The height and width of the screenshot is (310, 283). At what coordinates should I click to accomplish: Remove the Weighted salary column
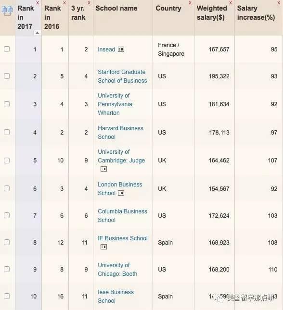(231, 3)
